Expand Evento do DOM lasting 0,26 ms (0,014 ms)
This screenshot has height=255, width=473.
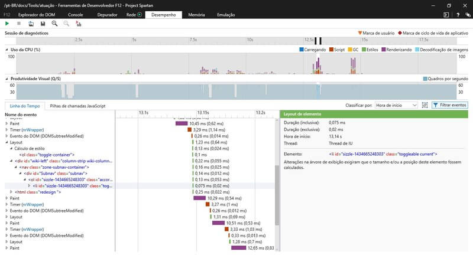(x=7, y=136)
